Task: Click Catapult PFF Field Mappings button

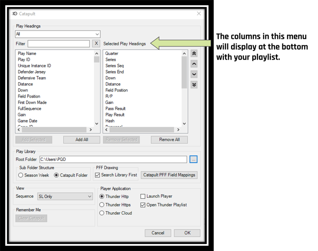Action: [169, 175]
